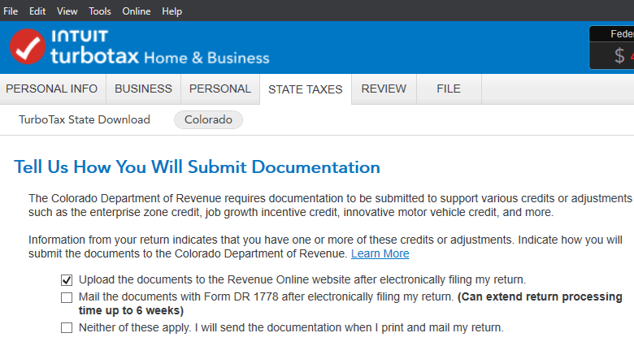Screen dimensions: 634x346
Task: Follow the Learn More link
Action: coord(380,253)
